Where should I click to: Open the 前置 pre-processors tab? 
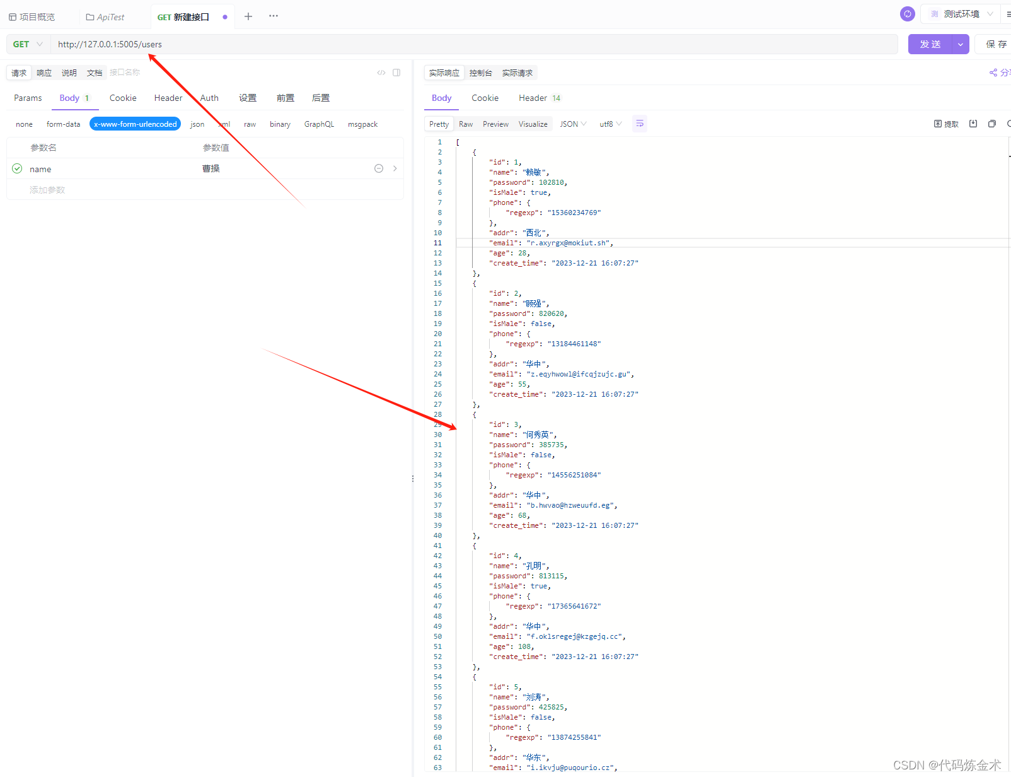(x=286, y=98)
